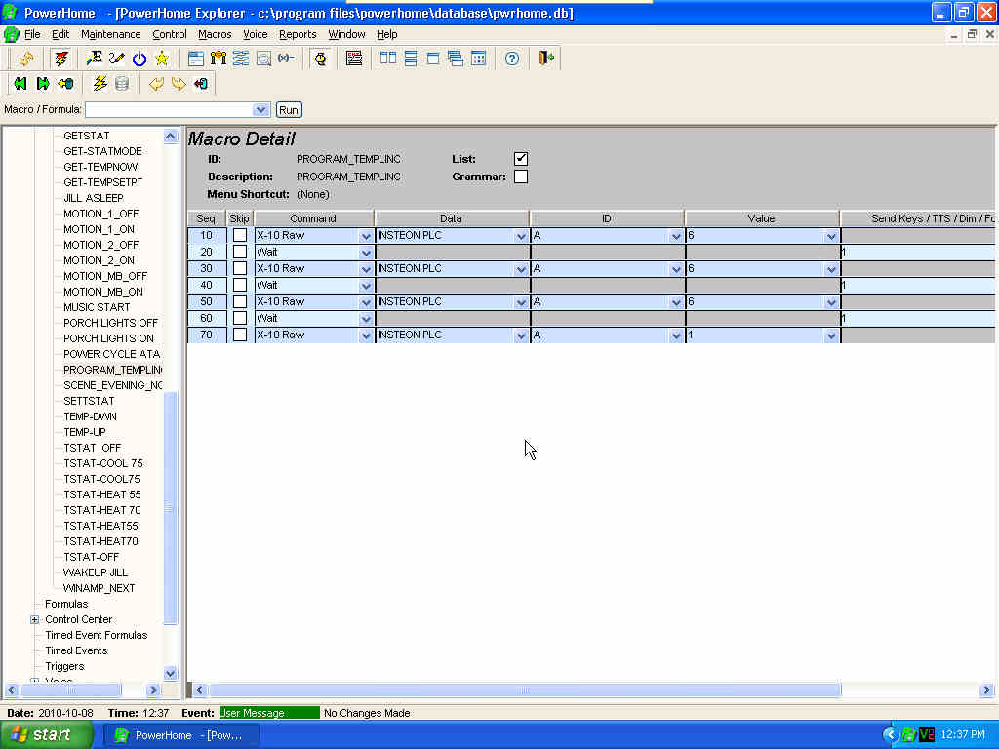Click the Windows start button

(x=47, y=735)
